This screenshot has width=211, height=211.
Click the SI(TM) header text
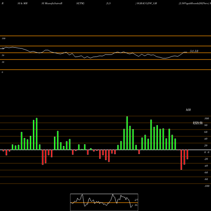point(80,3)
